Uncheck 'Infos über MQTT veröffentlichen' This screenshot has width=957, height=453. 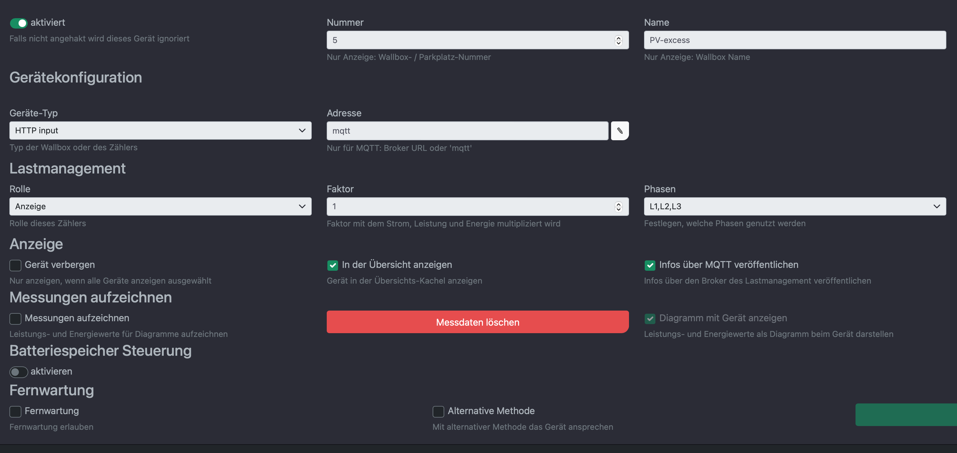(650, 265)
